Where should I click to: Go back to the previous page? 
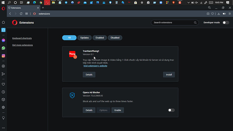(10, 14)
